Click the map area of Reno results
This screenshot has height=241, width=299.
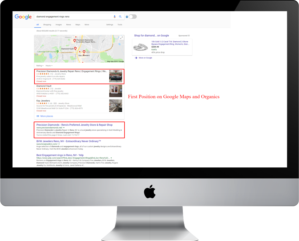click(x=79, y=49)
